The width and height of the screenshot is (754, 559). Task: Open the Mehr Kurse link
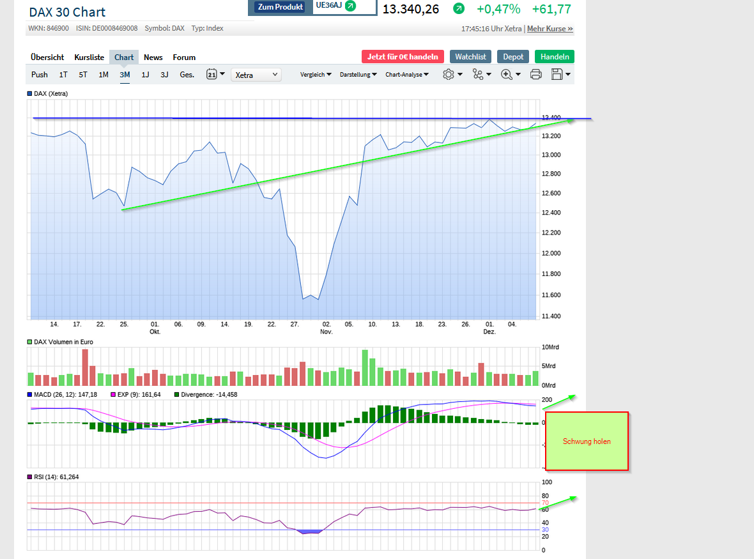point(550,29)
